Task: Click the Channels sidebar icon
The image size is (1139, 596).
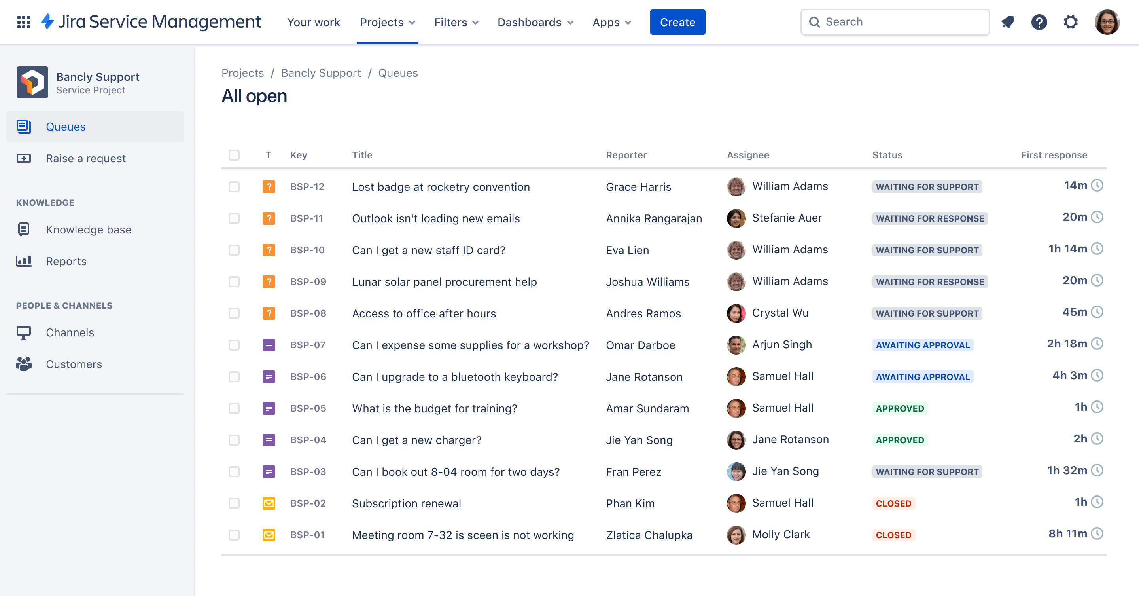Action: tap(23, 332)
